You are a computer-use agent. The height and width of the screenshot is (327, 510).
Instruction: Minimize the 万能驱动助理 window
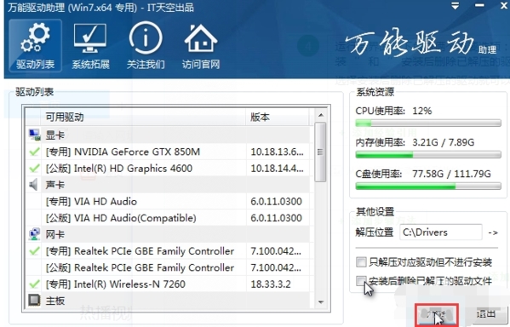pos(479,6)
